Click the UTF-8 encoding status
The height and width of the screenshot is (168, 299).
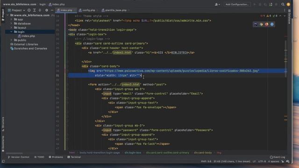262,161
